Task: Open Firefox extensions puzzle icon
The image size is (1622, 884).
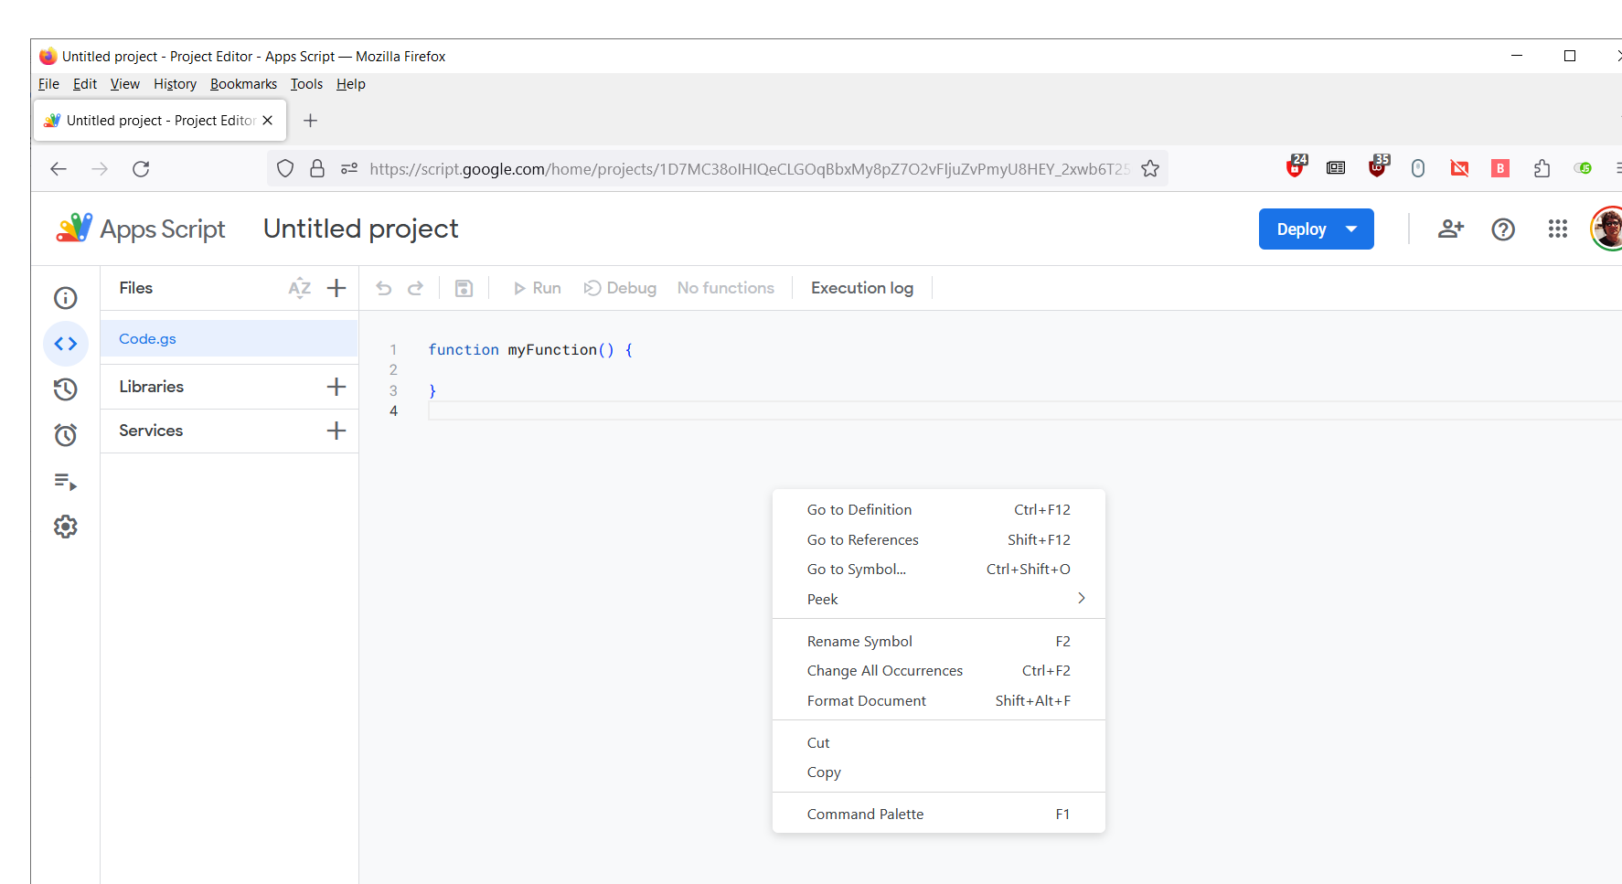Action: (1542, 168)
